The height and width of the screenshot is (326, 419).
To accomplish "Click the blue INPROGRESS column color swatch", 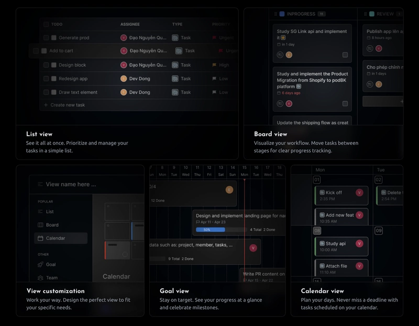I will pos(282,14).
